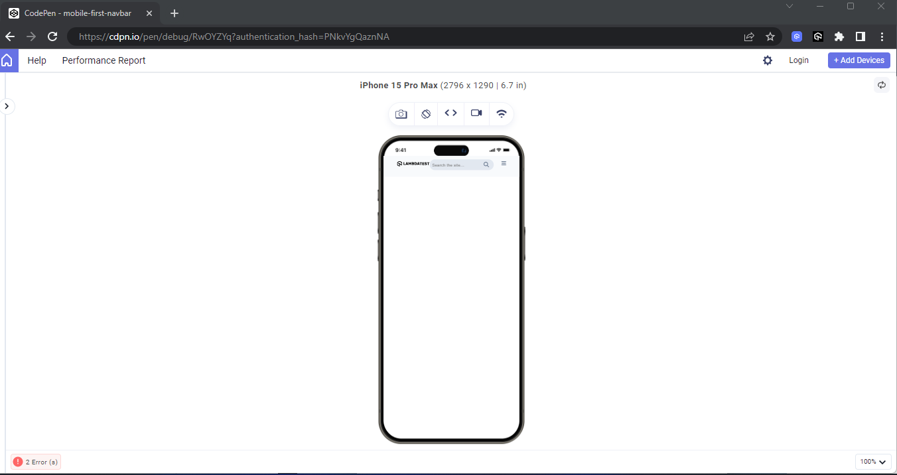Click the sync/reload icon near the device name

[882, 85]
